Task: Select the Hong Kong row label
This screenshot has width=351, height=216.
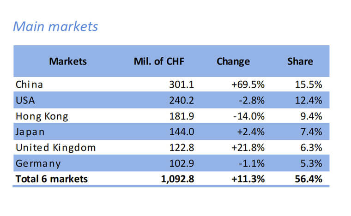Action: click(x=42, y=116)
